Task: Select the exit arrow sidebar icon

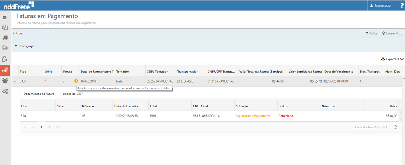Action: pyautogui.click(x=5, y=59)
